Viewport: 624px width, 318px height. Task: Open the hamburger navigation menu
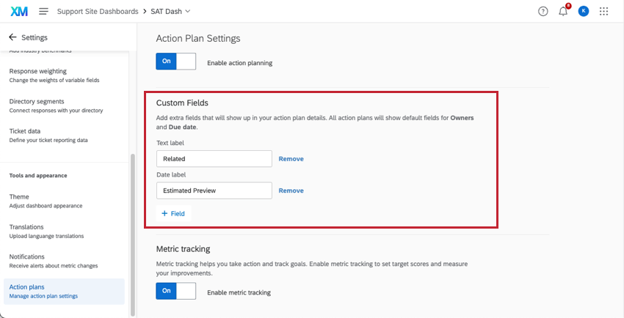coord(44,12)
